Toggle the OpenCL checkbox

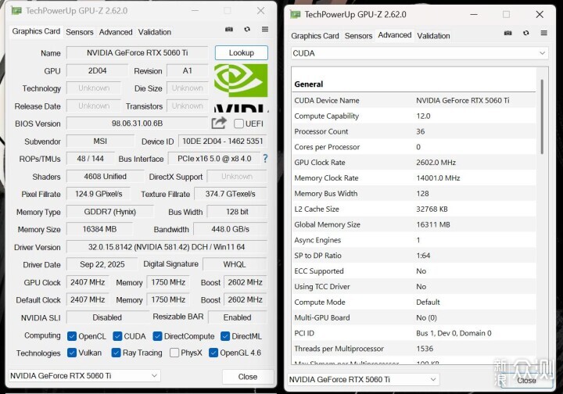click(72, 336)
